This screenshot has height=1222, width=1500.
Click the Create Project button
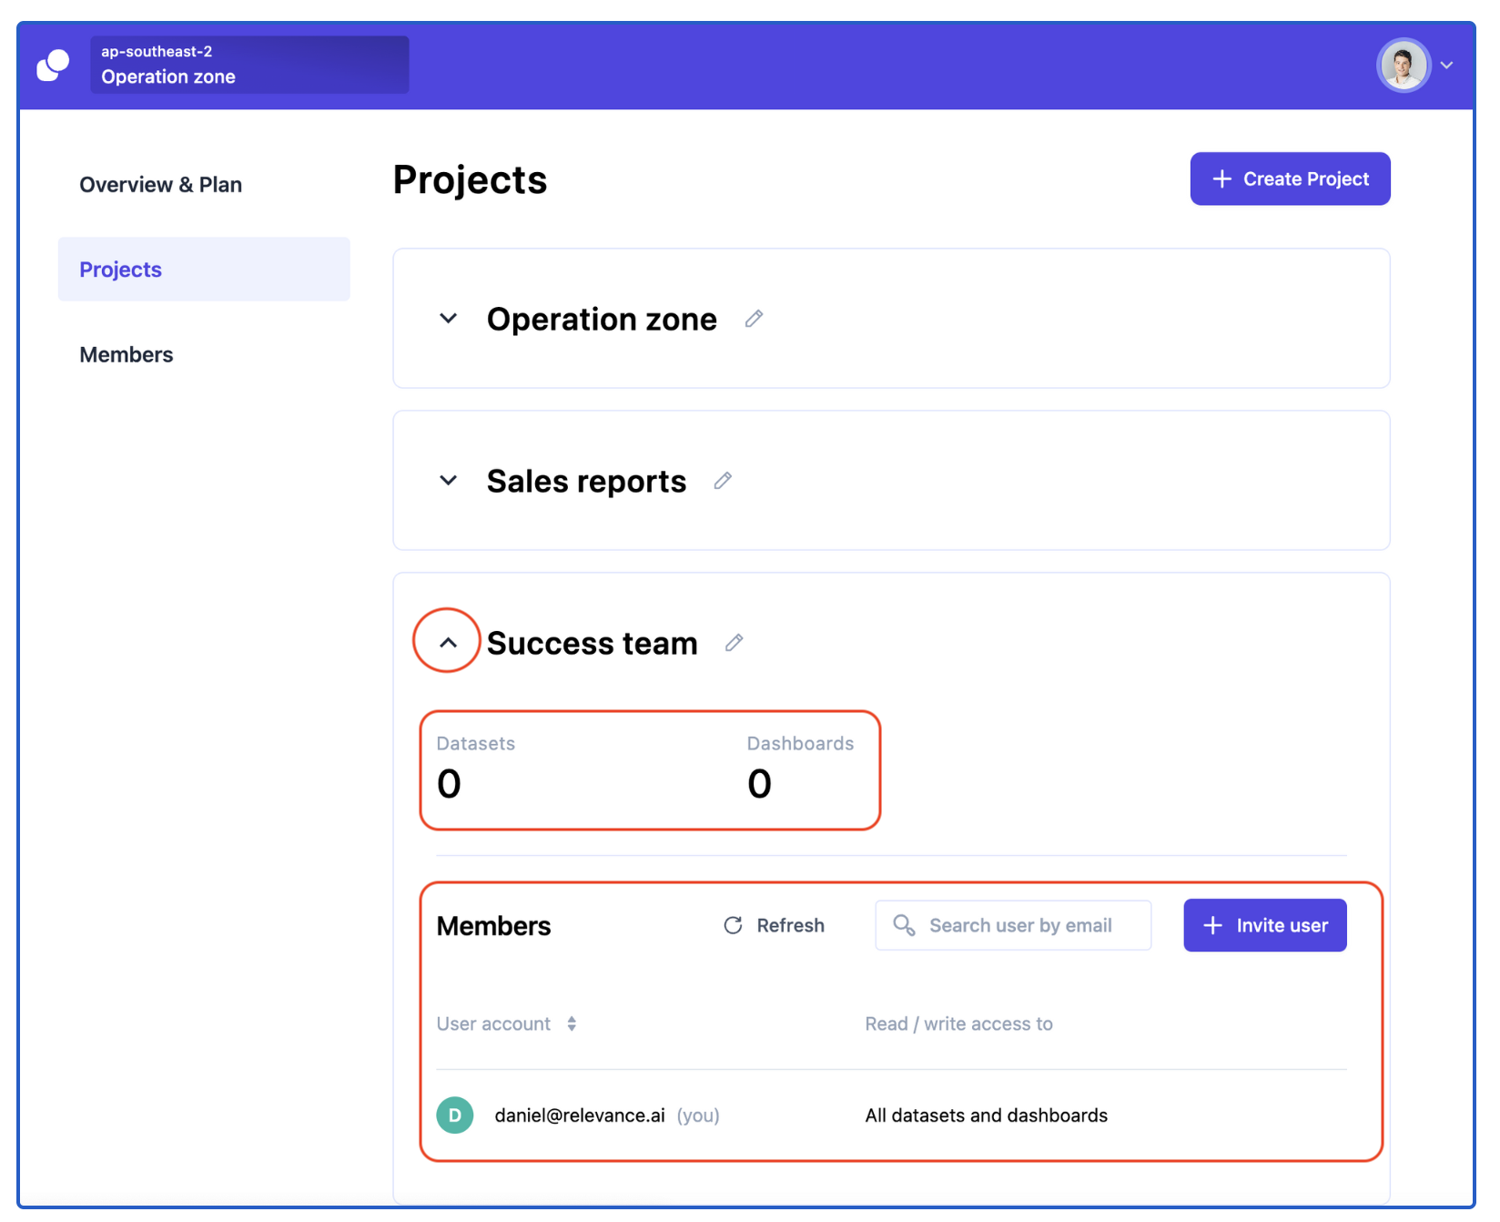click(x=1290, y=179)
